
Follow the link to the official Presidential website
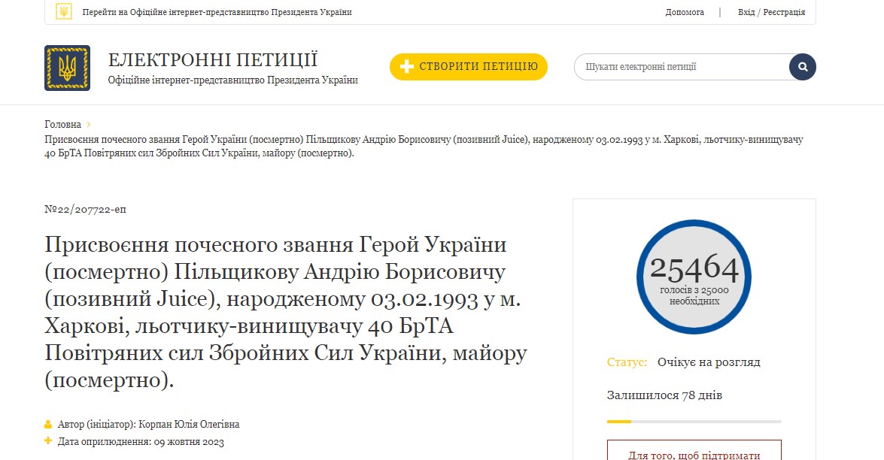pos(218,12)
